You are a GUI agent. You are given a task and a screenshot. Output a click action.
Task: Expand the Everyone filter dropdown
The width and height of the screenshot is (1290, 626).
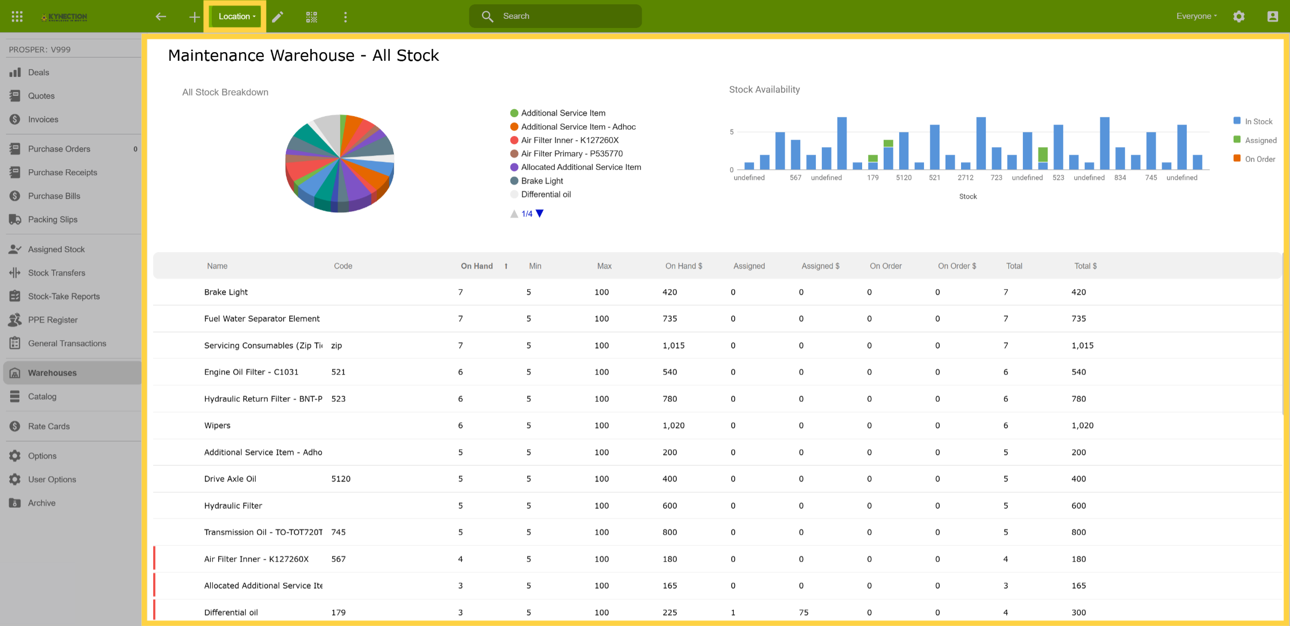click(x=1196, y=16)
